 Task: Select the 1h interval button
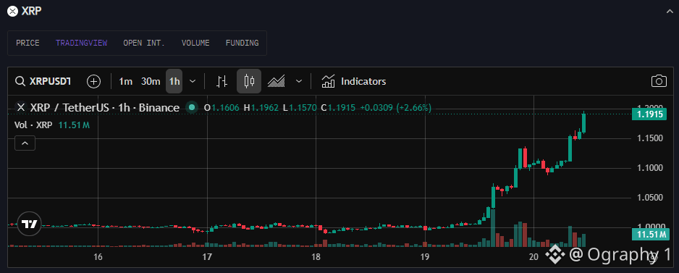click(x=174, y=81)
